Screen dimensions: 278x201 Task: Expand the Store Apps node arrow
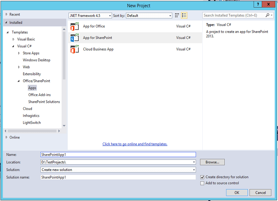19,53
